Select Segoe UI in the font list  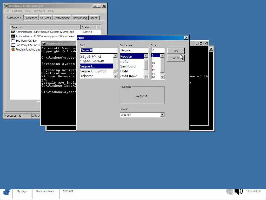point(97,66)
